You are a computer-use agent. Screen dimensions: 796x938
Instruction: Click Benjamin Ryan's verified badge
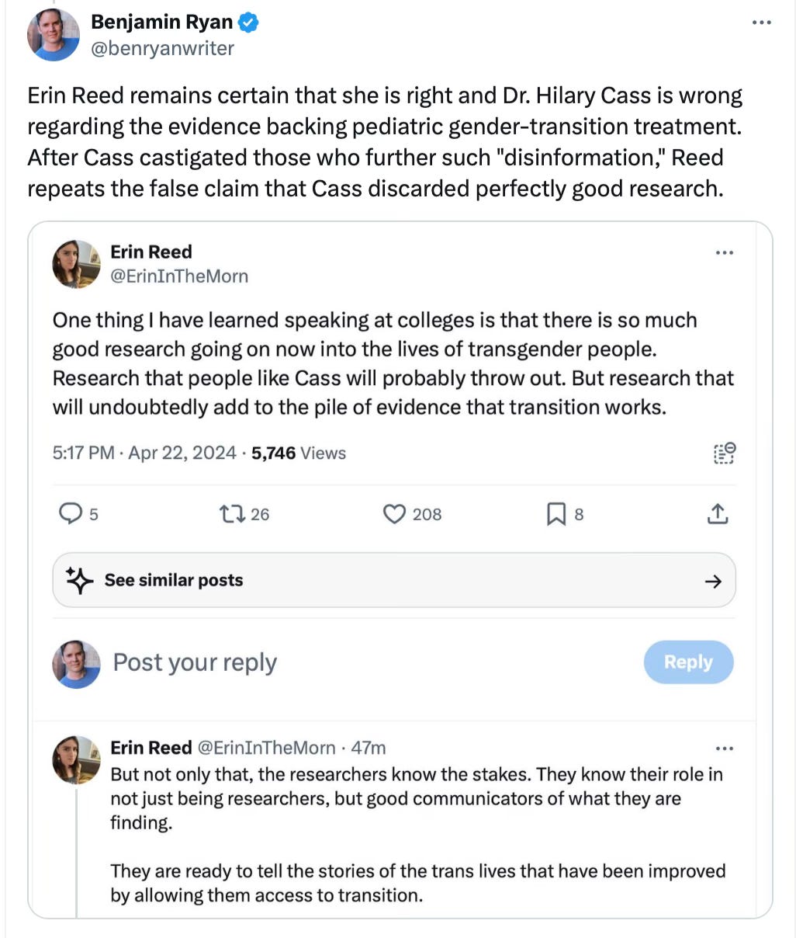pyautogui.click(x=248, y=23)
